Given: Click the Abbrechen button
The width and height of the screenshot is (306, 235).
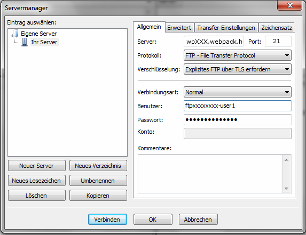Looking at the screenshot, I should point(198,220).
